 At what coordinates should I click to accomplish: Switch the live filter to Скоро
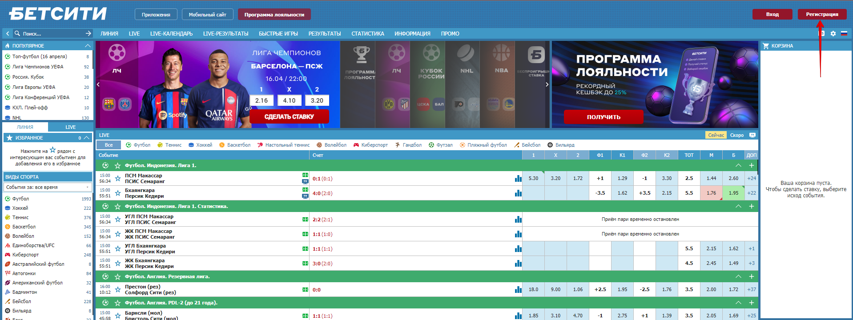click(x=736, y=135)
